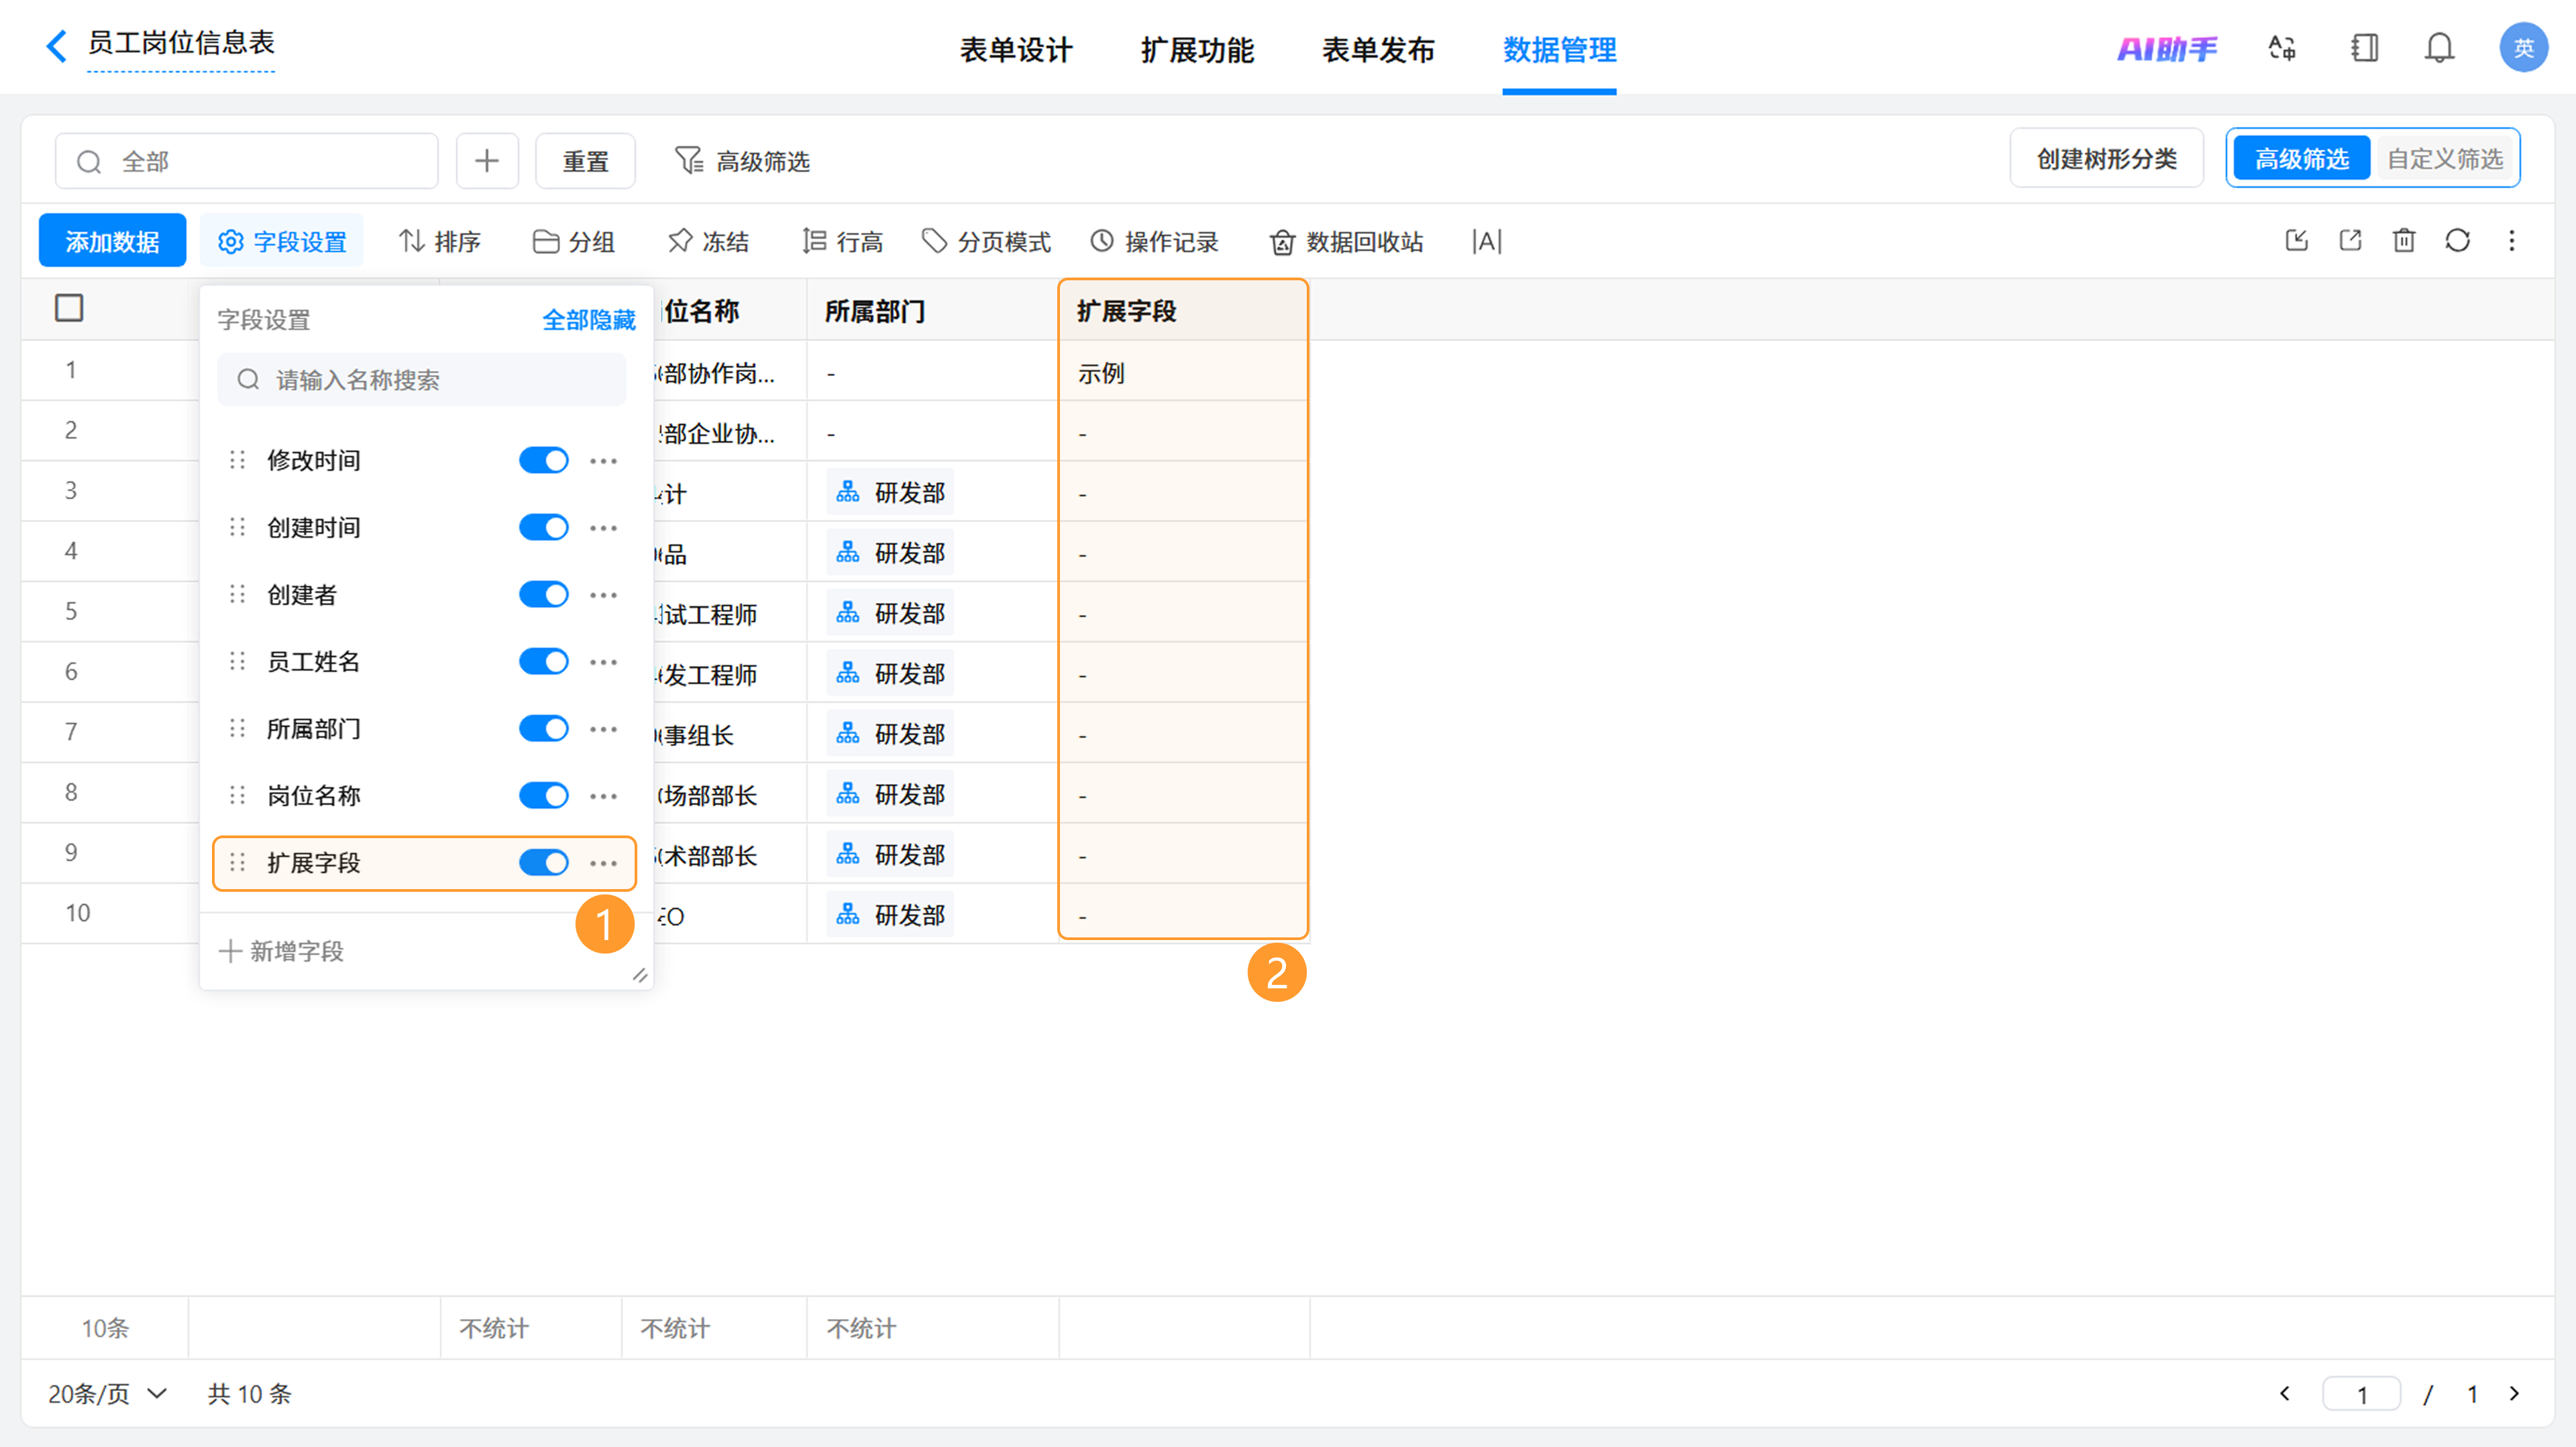The image size is (2576, 1447).
Task: Click the 重置 button
Action: click(x=585, y=161)
